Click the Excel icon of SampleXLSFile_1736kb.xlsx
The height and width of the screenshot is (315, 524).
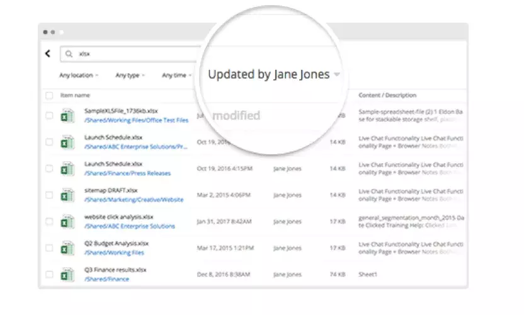(67, 116)
